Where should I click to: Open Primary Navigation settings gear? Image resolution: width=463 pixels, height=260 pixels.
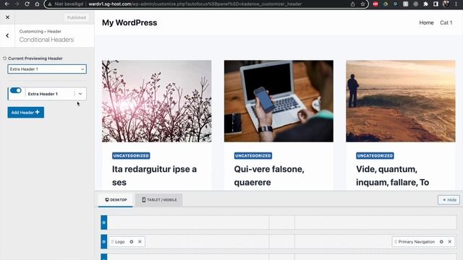pyautogui.click(x=441, y=242)
